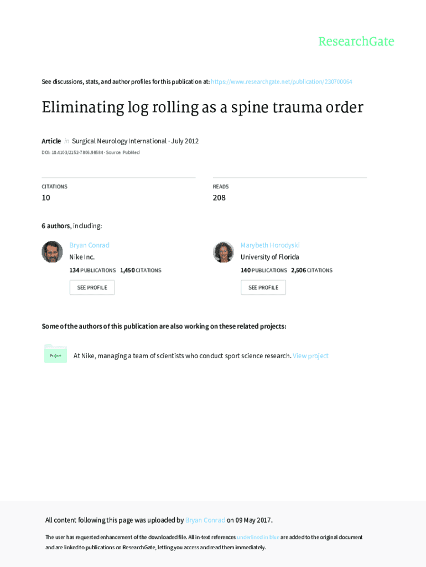This screenshot has height=567, width=426.
Task: Follow the View project link
Action: (310, 356)
